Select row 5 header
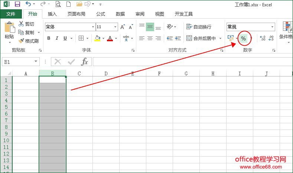This screenshot has height=173, width=293. point(6,107)
